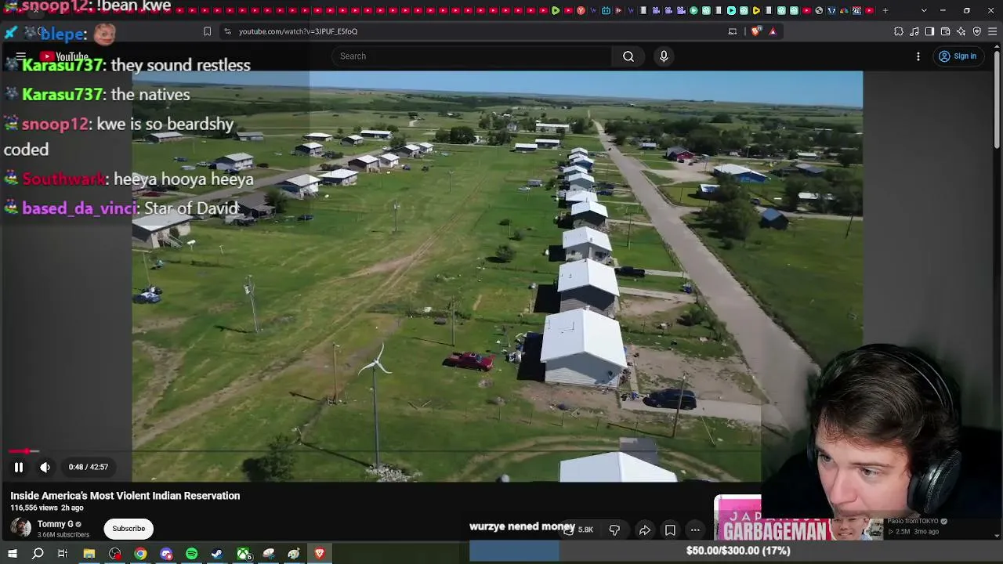
Task: Pause the YouTube video
Action: coord(19,468)
